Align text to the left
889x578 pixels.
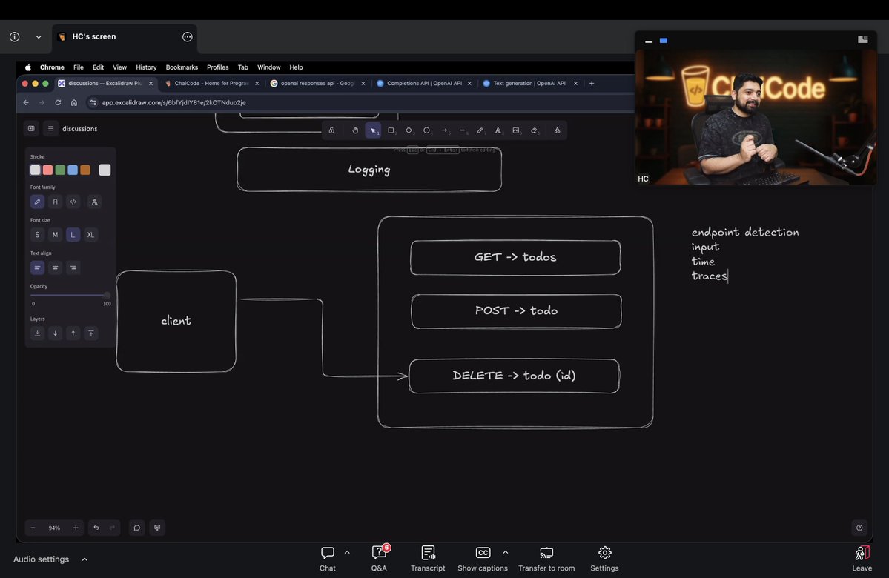click(37, 268)
